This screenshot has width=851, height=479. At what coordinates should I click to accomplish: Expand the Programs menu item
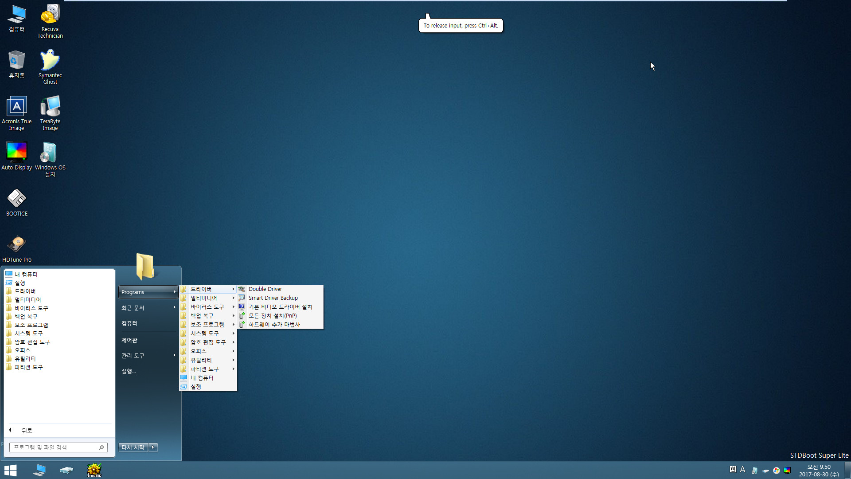click(x=148, y=292)
